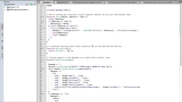Expand the PHP Programming Basics folder
This screenshot has height=102, width=182.
pyautogui.click(x=5, y=10)
